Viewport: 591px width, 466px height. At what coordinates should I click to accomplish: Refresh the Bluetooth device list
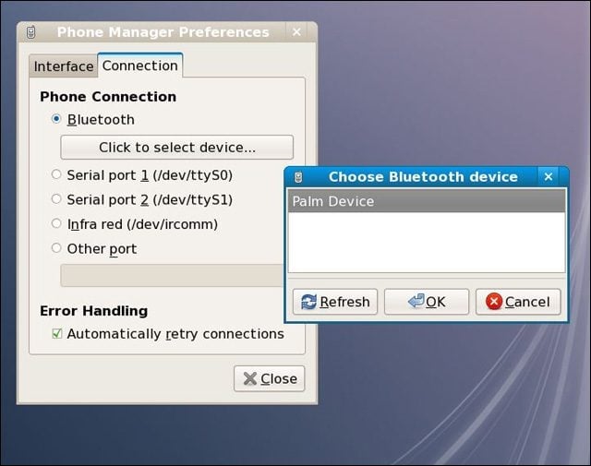(x=335, y=302)
